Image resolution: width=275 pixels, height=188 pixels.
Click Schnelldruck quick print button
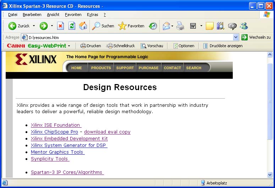point(121,46)
